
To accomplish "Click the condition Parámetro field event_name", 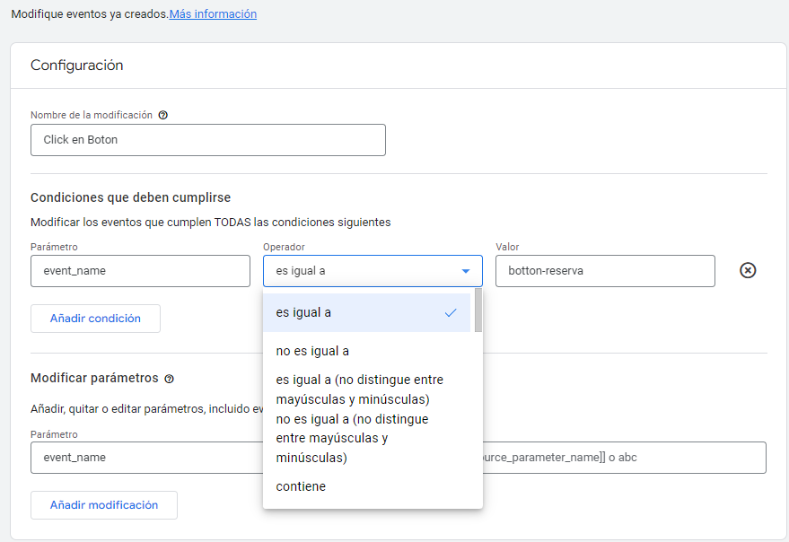I will tap(140, 271).
